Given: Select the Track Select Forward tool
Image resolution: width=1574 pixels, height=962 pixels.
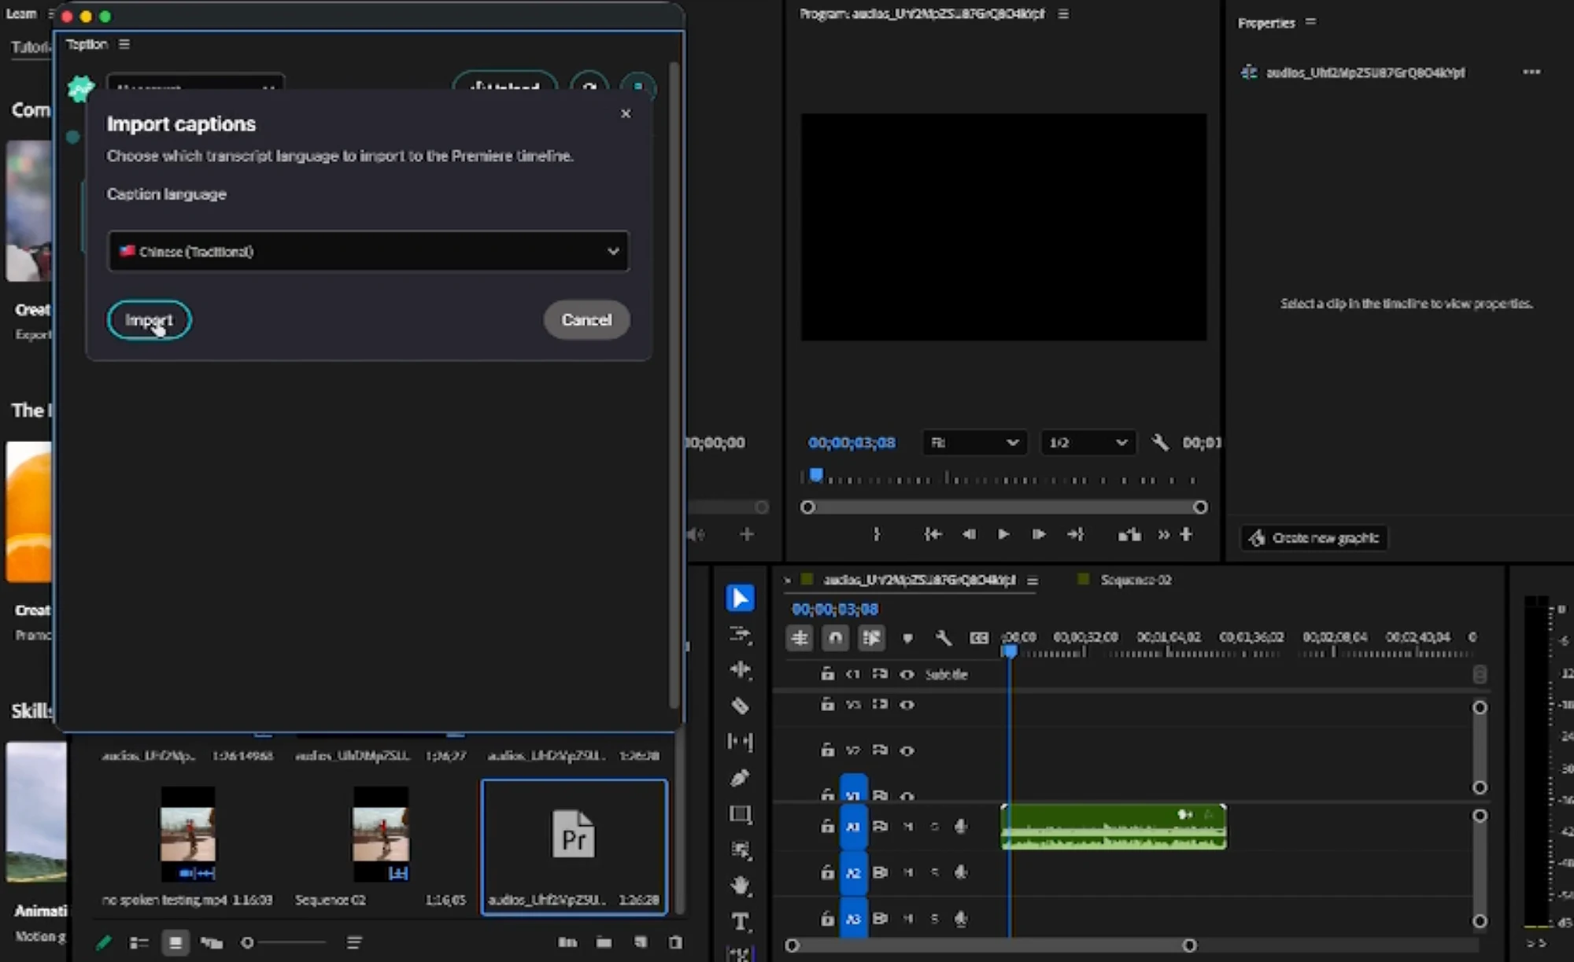Looking at the screenshot, I should click(x=740, y=634).
